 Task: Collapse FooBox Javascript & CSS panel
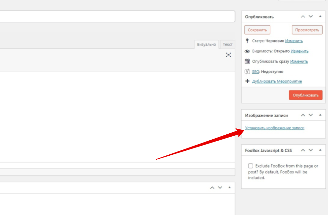click(320, 150)
